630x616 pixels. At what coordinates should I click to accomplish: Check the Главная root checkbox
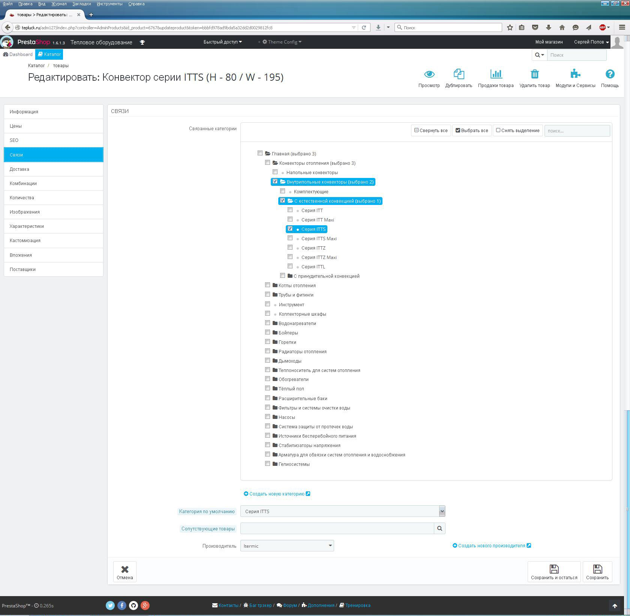pyautogui.click(x=260, y=153)
